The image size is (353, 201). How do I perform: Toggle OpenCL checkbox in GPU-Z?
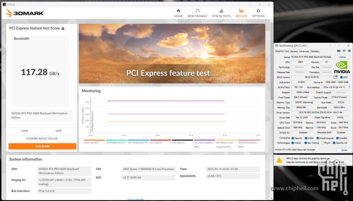coord(292,138)
